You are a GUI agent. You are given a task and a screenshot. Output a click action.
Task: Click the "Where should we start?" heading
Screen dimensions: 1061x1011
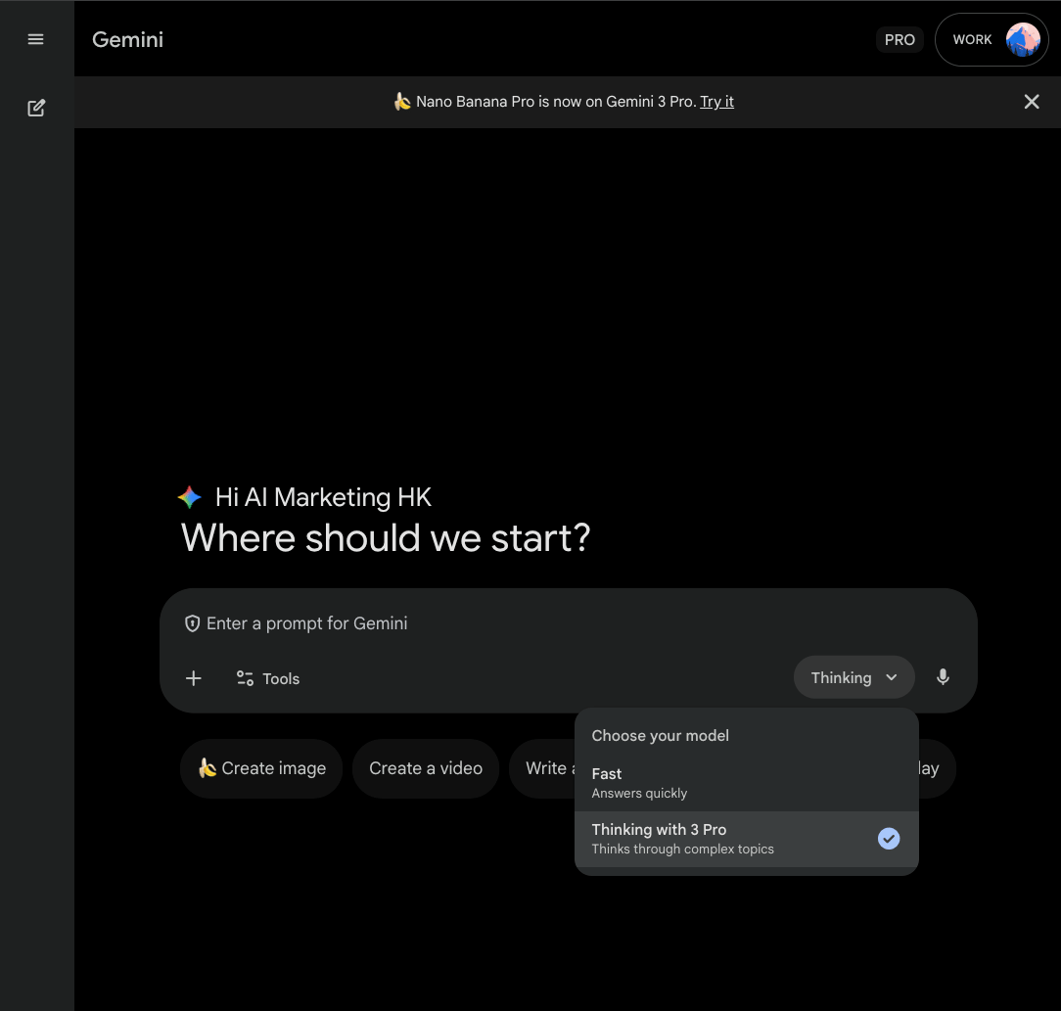(x=386, y=538)
